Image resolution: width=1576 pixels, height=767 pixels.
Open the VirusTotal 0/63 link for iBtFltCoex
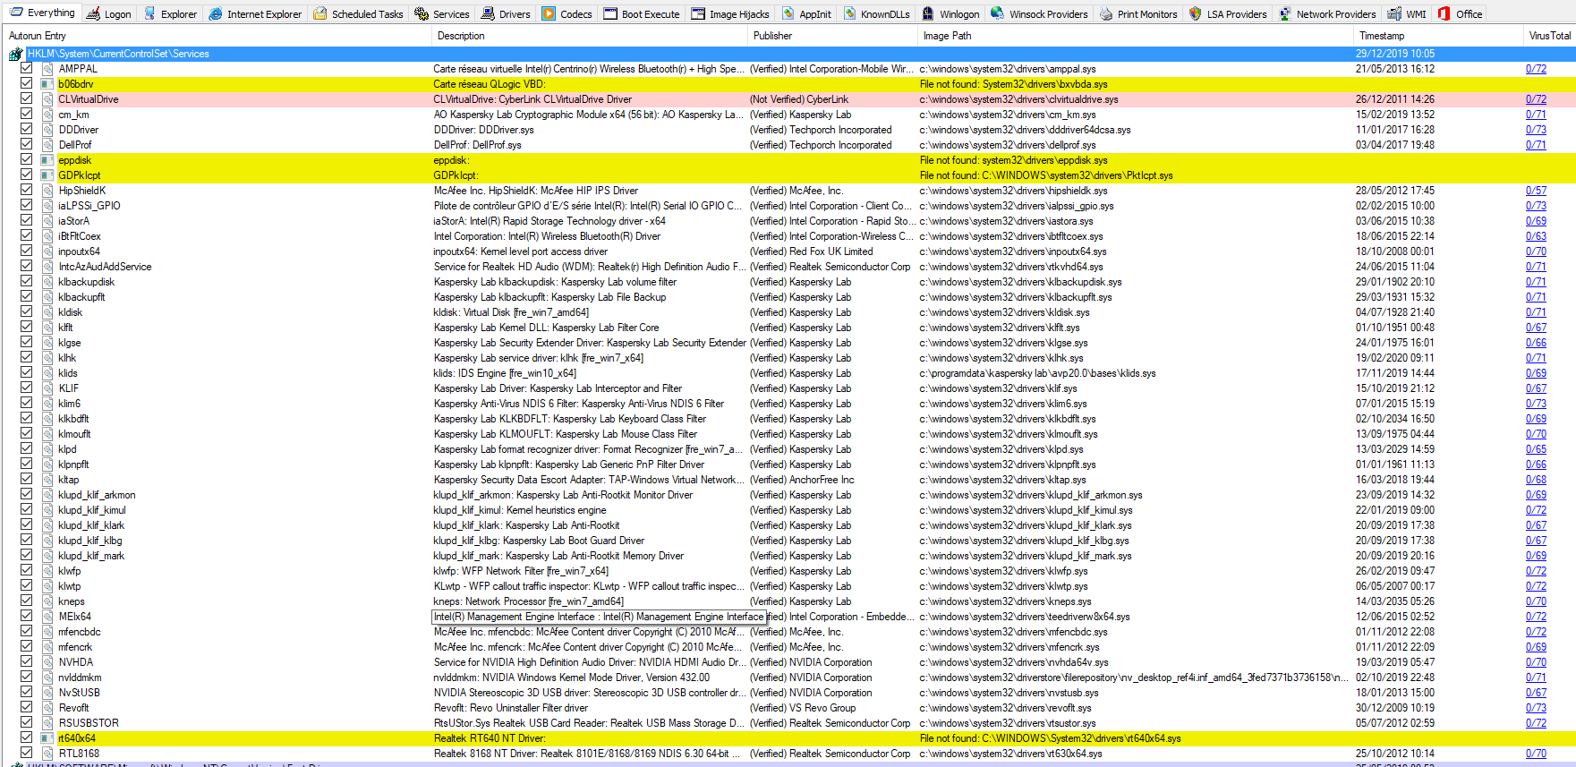pyautogui.click(x=1536, y=236)
